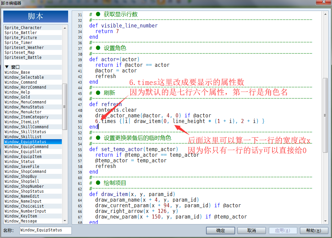The height and width of the screenshot is (238, 332).
Task: Select Window_EquipStatus in script list
Action: tap(33, 142)
